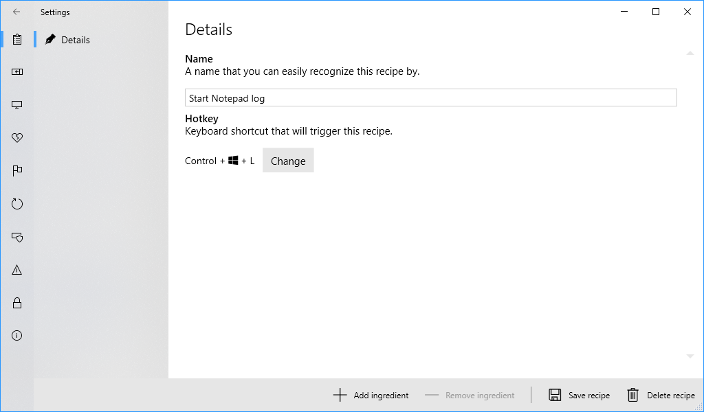Image resolution: width=704 pixels, height=412 pixels.
Task: Click Add ingredient in the bottom bar
Action: (x=371, y=395)
